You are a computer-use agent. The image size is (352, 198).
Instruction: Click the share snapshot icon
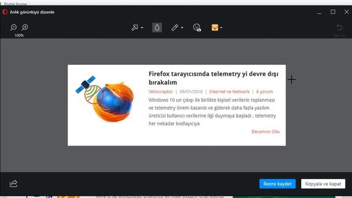pos(13,184)
